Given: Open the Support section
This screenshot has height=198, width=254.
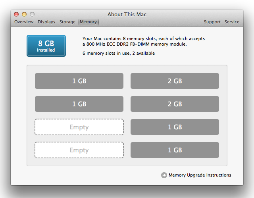Looking at the screenshot, I should coord(212,22).
